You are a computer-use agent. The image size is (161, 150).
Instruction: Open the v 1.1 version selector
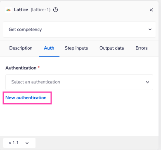(19, 143)
